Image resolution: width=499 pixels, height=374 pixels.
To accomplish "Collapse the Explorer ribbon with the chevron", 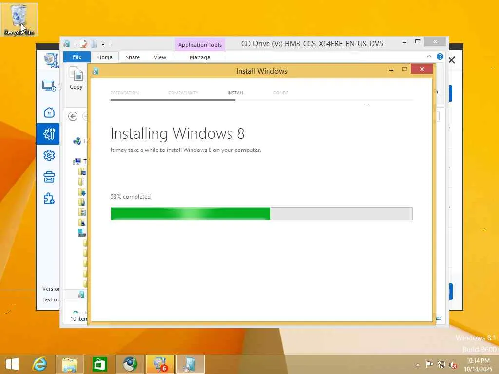I will [429, 56].
